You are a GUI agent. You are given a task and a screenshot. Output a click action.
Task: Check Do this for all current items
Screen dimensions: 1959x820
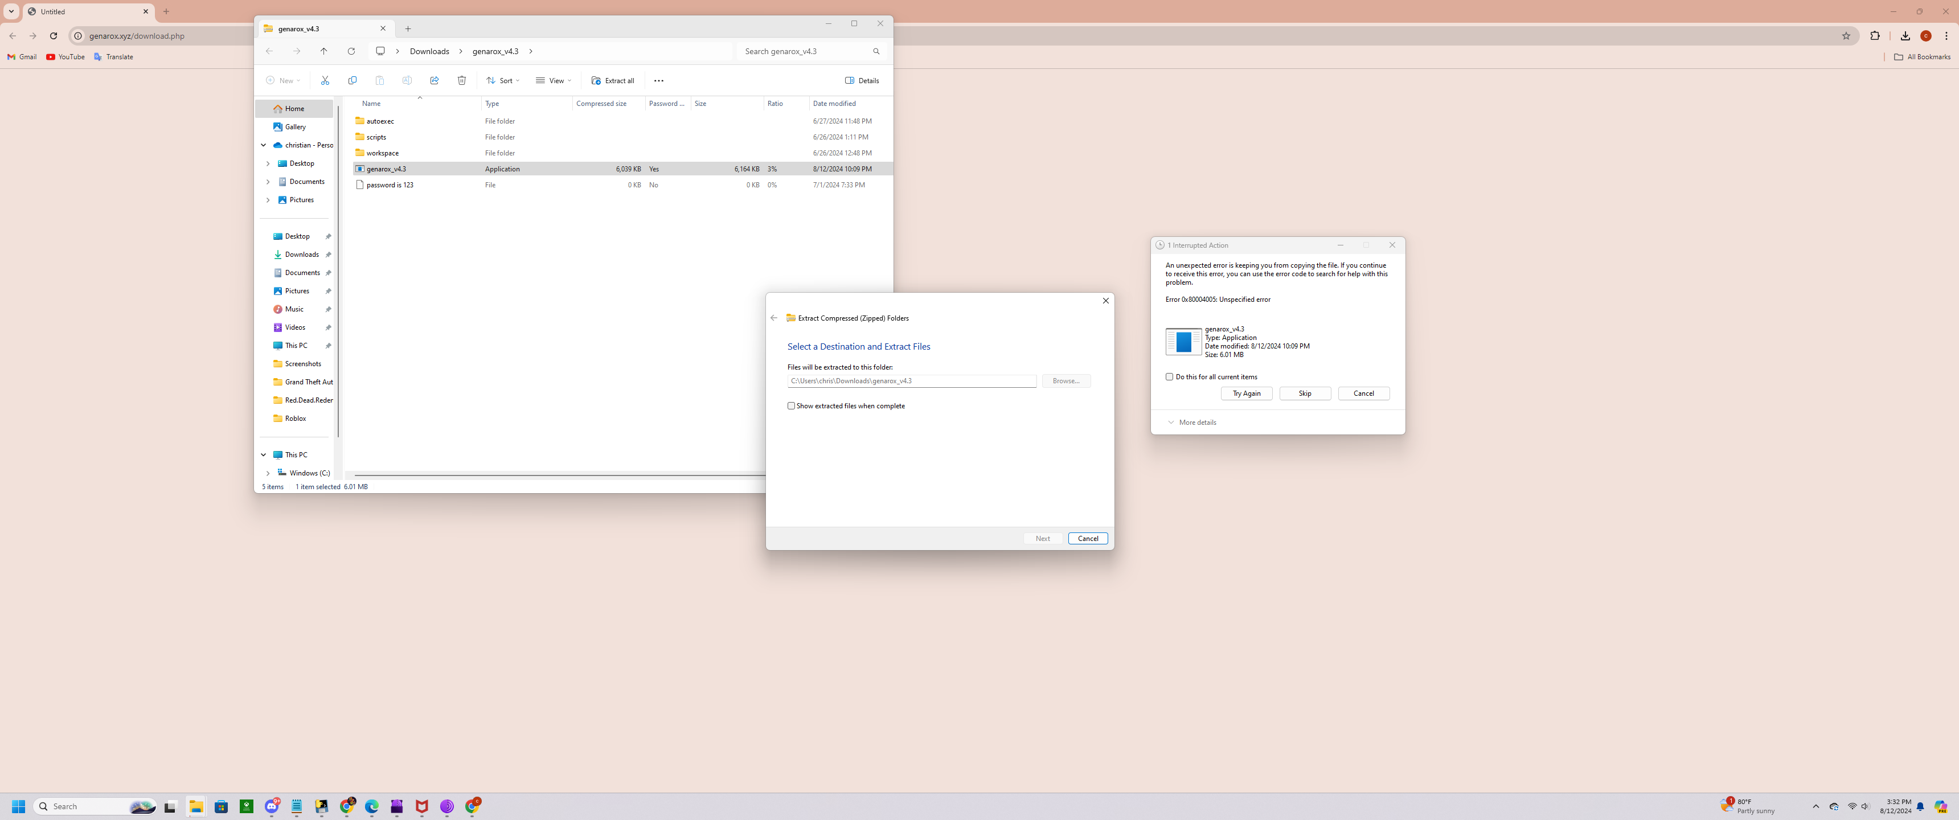click(1170, 376)
